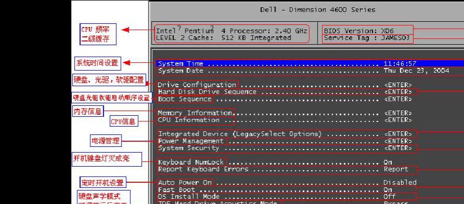Image resolution: width=464 pixels, height=204 pixels.
Task: Select the System Date entry
Action: tap(310, 71)
